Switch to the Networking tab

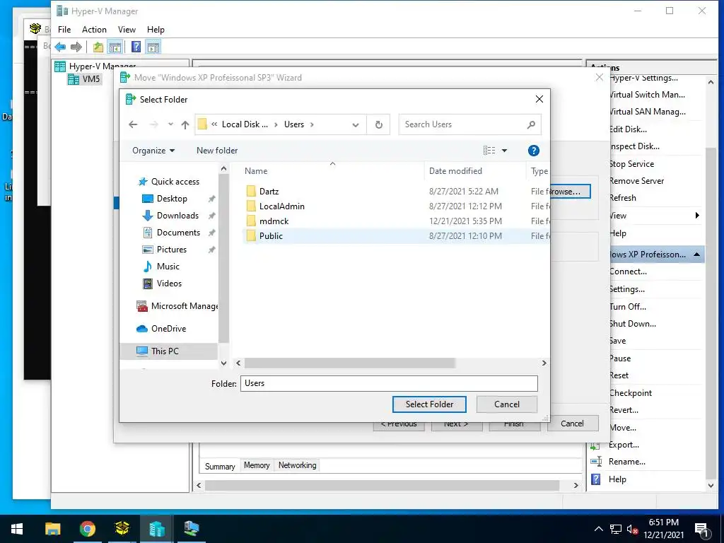[298, 465]
